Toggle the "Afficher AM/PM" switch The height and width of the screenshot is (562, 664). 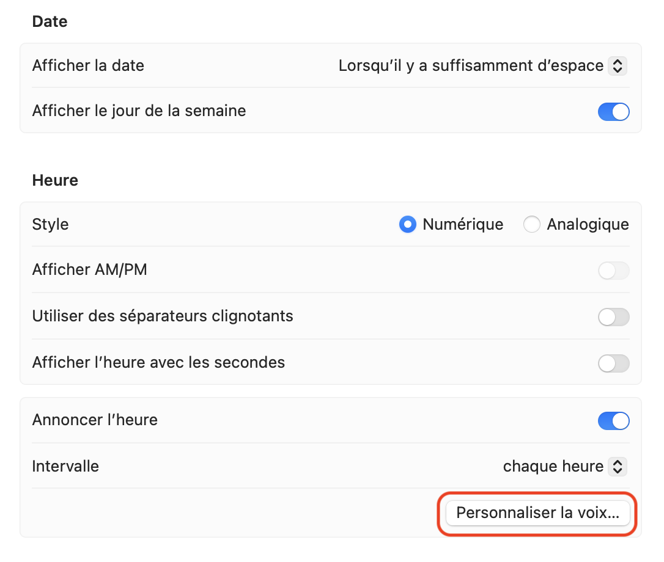click(613, 271)
